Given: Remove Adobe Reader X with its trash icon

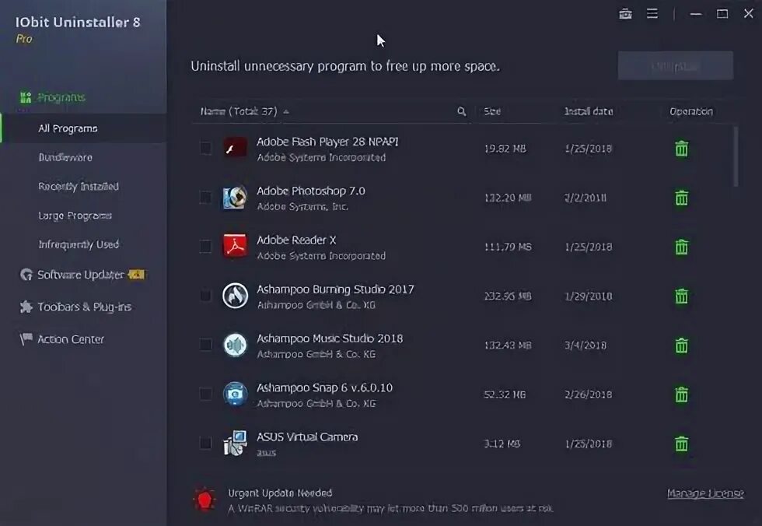Looking at the screenshot, I should [681, 247].
